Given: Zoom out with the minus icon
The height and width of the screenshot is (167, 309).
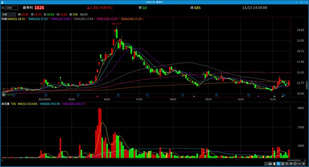Looking at the screenshot, I should click(299, 164).
